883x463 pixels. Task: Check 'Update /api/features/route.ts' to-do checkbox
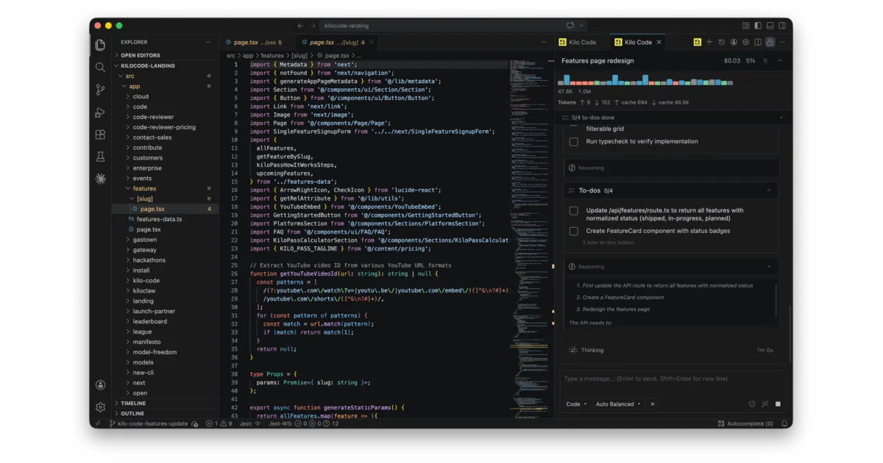[x=574, y=211]
